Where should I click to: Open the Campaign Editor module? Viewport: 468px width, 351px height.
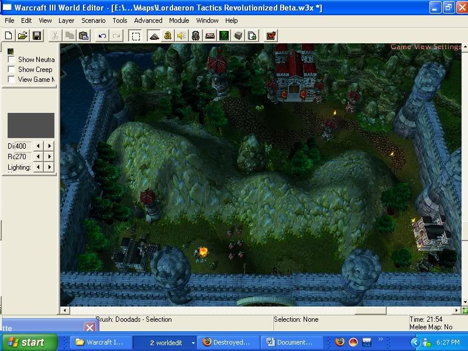point(210,36)
